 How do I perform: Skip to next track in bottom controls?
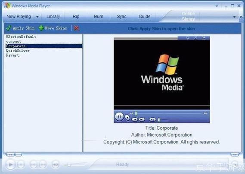[43, 164]
